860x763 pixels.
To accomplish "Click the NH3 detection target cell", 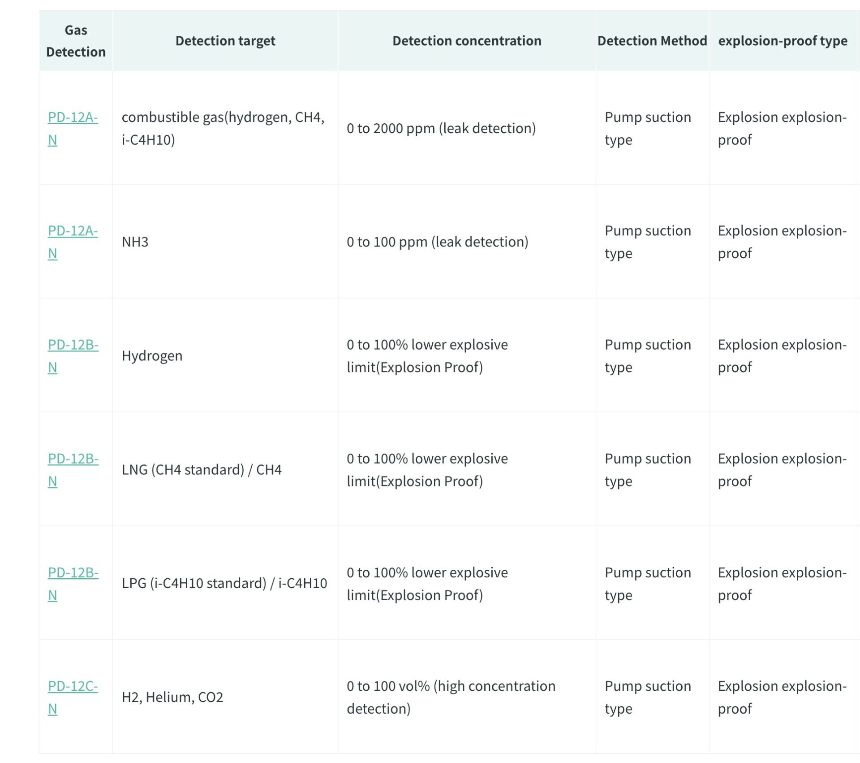I will pos(225,242).
